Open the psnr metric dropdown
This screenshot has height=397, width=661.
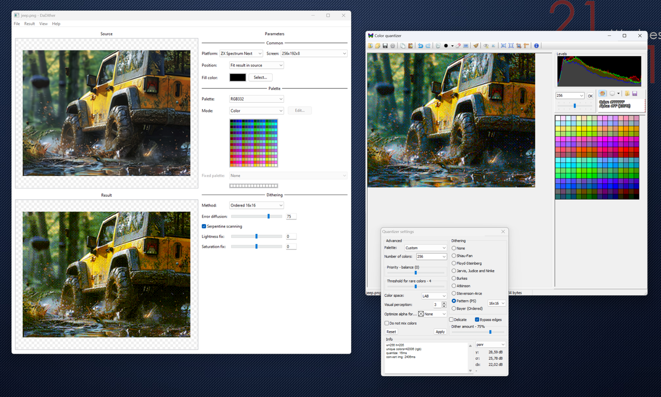490,344
